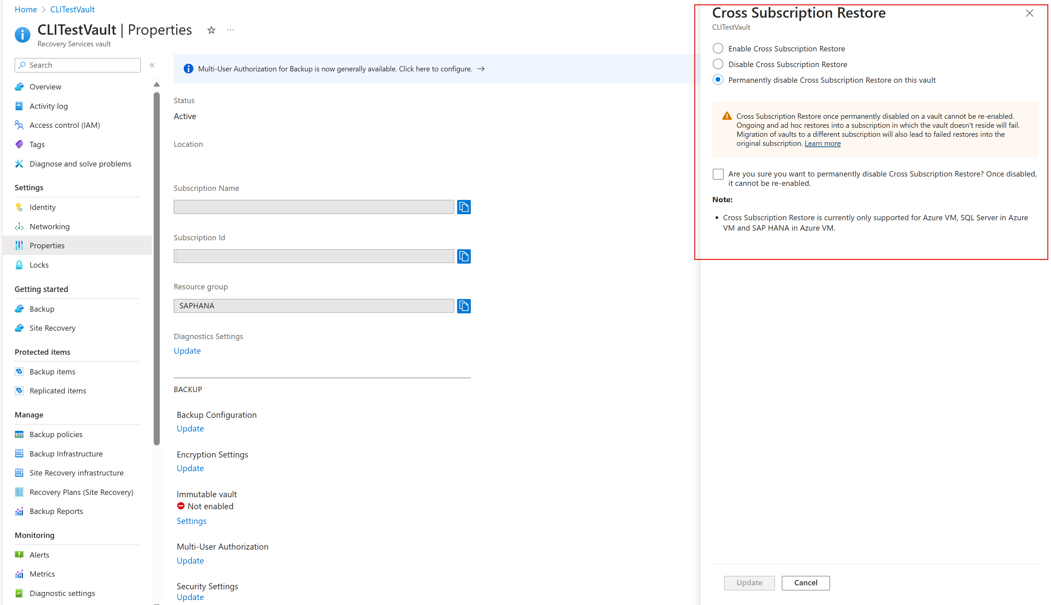Image resolution: width=1051 pixels, height=605 pixels.
Task: Open the Locks settings
Action: (39, 265)
